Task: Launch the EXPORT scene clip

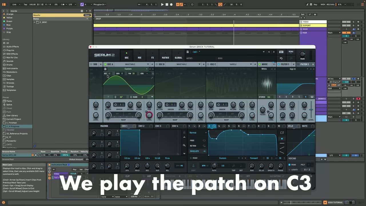Action: click(x=301, y=25)
